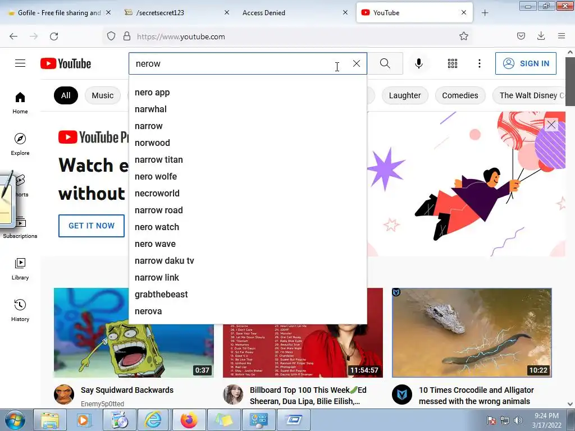This screenshot has width=575, height=431.
Task: Choose suggestion "nero wolfe"
Action: pyautogui.click(x=248, y=177)
